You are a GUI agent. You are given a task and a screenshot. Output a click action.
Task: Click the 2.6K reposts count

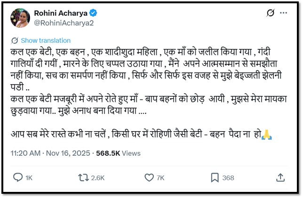[99, 177]
